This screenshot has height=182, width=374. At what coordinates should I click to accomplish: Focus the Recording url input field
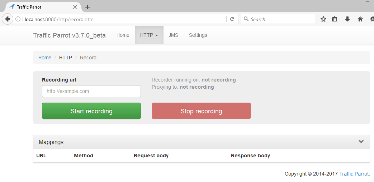click(91, 91)
